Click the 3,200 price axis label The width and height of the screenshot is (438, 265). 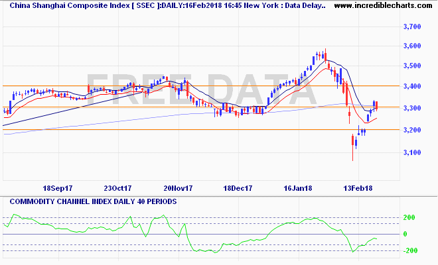tap(413, 130)
